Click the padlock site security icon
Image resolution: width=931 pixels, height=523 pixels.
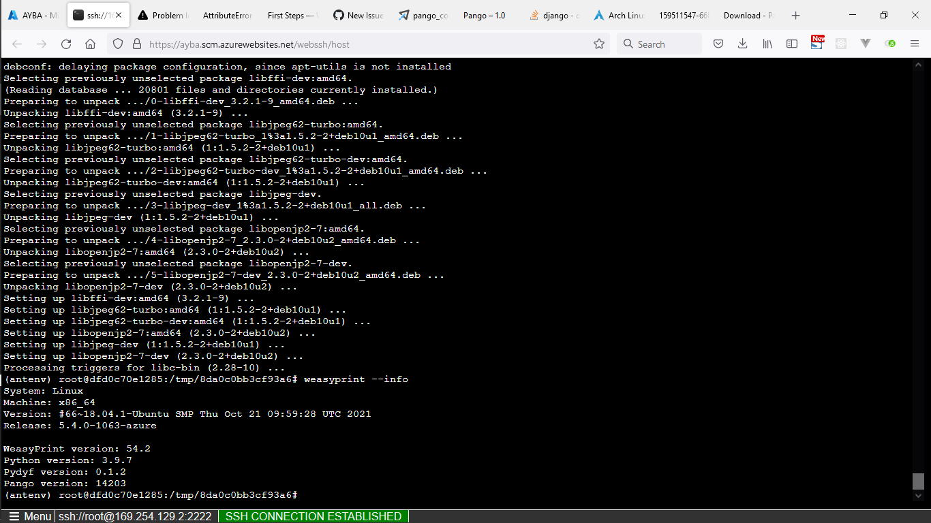pos(137,43)
